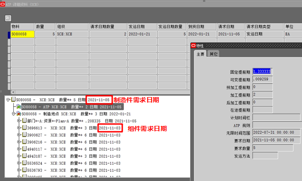
Task: Select the S080058 制造地点 tree row
Action: point(76,114)
